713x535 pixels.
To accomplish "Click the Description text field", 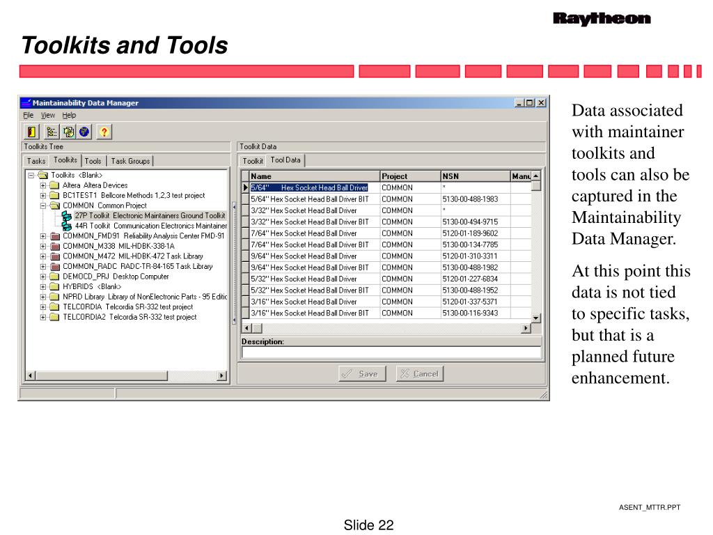I will click(x=391, y=352).
